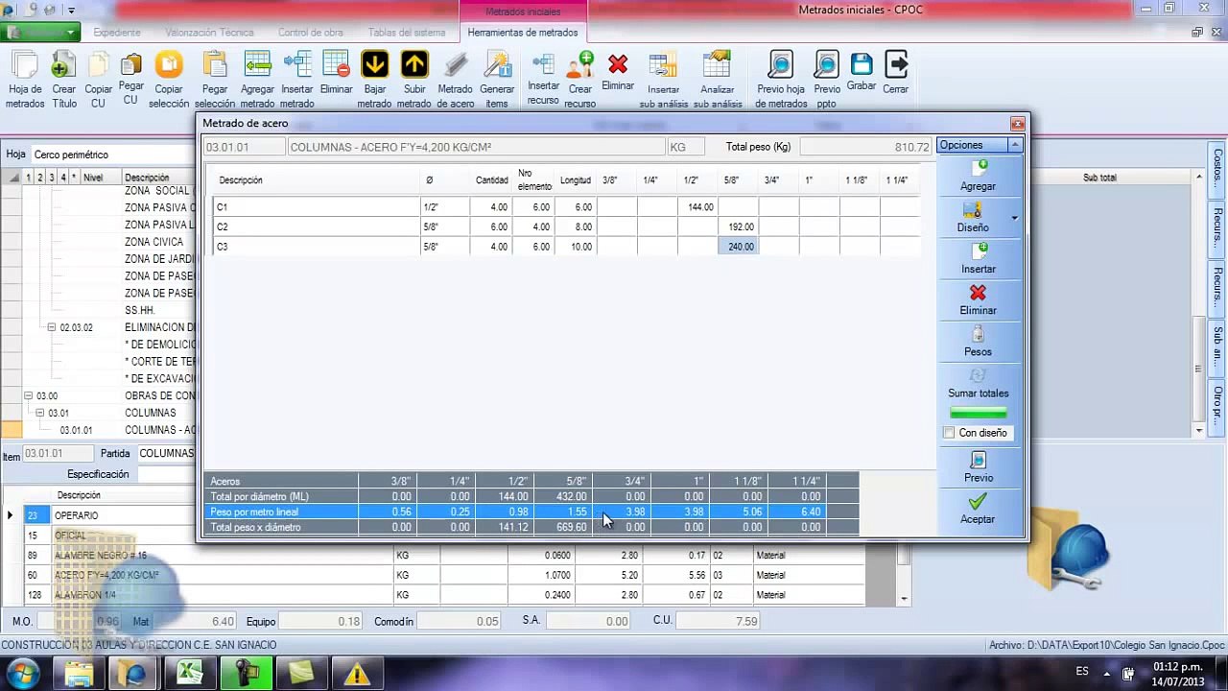
Task: Close the Metrado de acero dialog
Action: tap(1017, 123)
